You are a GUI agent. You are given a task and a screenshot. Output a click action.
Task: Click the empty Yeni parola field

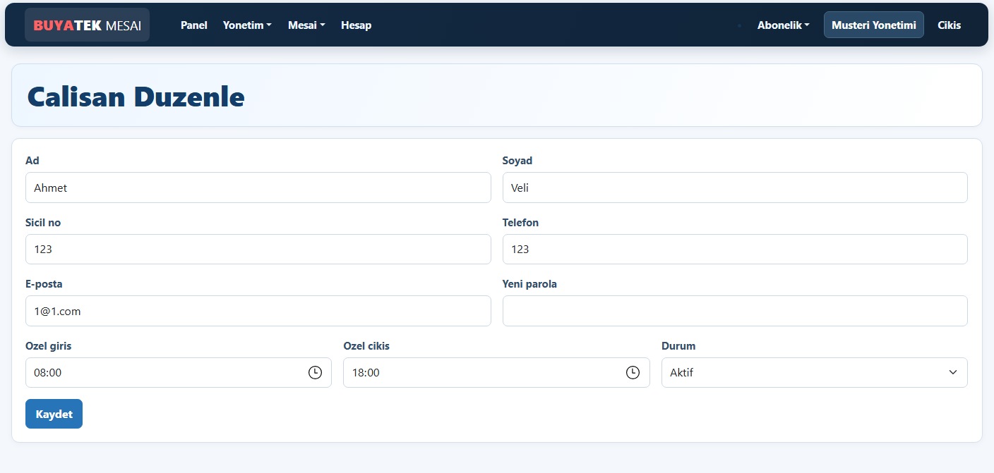(x=735, y=311)
